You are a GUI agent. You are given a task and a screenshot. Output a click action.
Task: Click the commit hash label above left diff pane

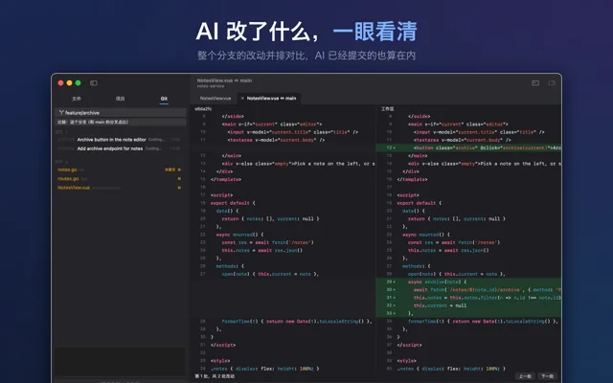pyautogui.click(x=203, y=108)
